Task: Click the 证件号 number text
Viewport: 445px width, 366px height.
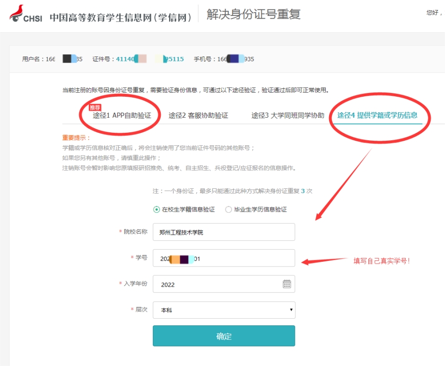Action: (150, 59)
